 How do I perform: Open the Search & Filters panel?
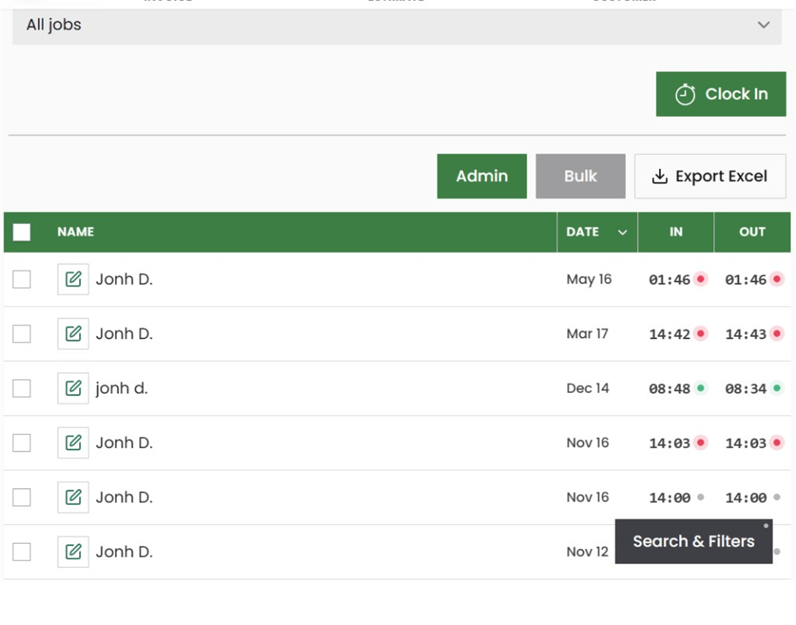pyautogui.click(x=694, y=542)
